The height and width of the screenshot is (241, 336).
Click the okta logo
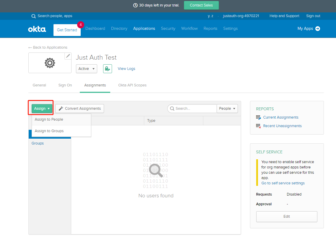[x=37, y=29]
